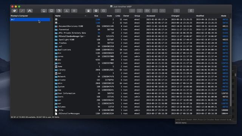Click the Desktop monitor toolbar icon
This screenshot has height=136, width=242.
[51, 11]
